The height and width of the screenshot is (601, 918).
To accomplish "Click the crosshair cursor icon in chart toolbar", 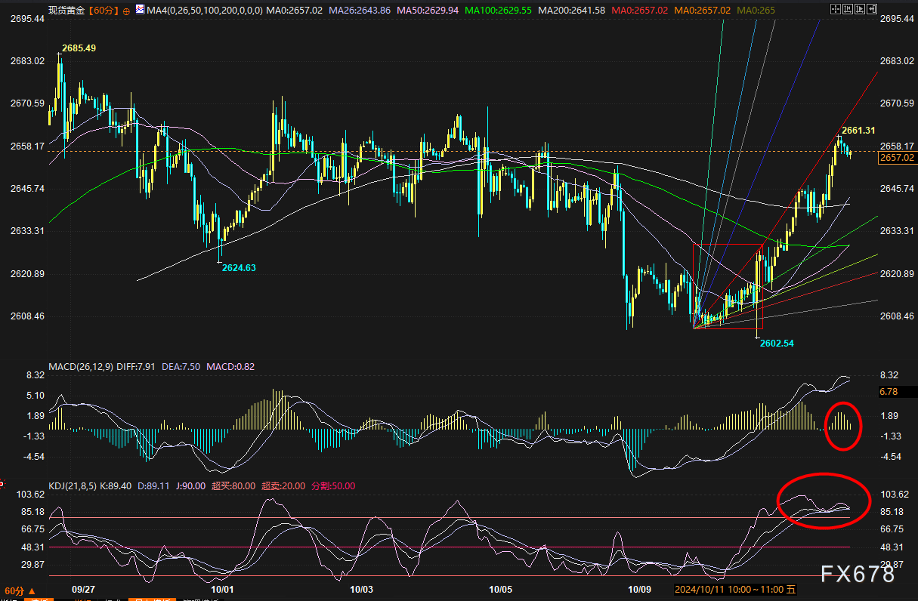I will pyautogui.click(x=835, y=11).
